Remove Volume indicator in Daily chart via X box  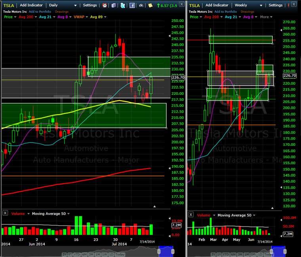click(5, 213)
